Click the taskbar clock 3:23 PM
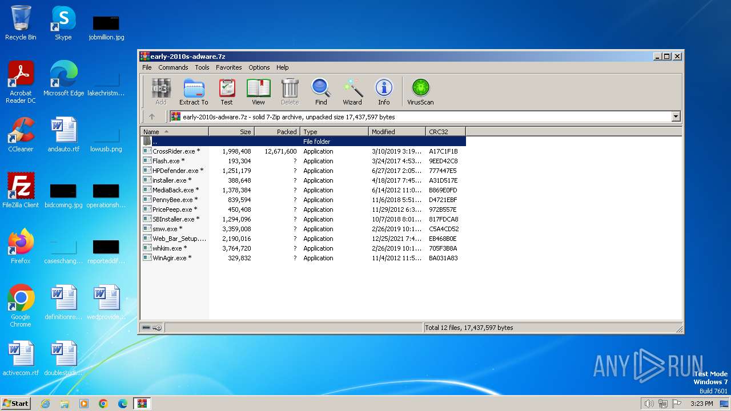Viewport: 731px width, 411px height. (701, 404)
